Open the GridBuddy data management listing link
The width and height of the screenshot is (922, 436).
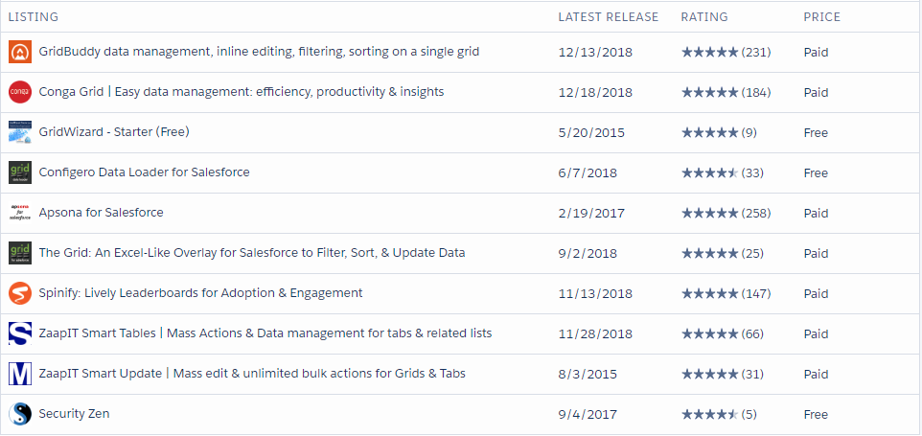[259, 52]
